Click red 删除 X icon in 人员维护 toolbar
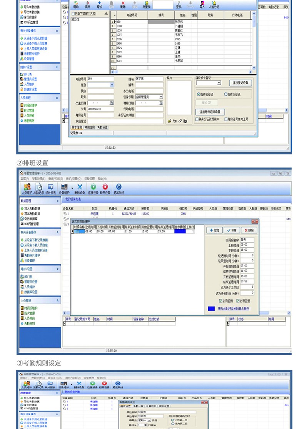Screen dimensions: 304x429 (x=123, y=3)
